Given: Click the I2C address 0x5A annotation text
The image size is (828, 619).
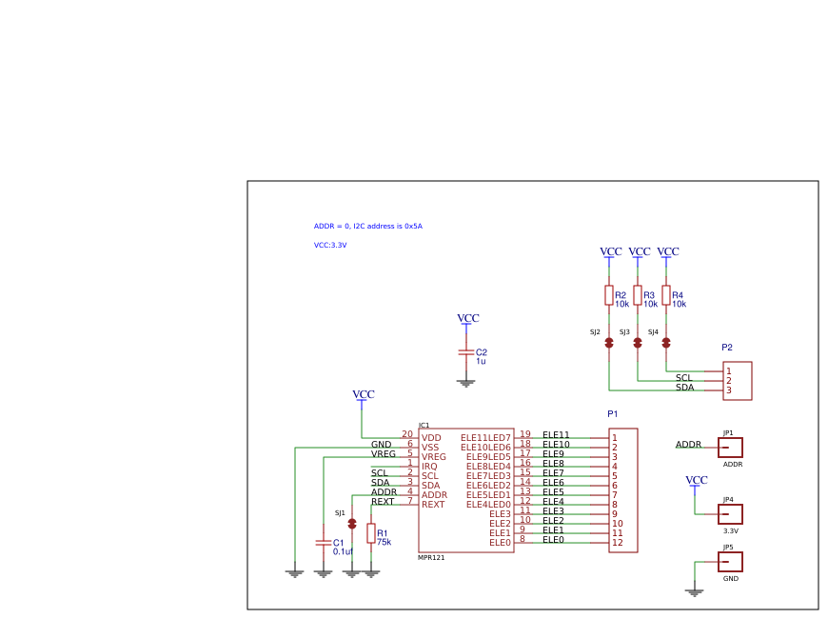Looking at the screenshot, I should click(366, 227).
